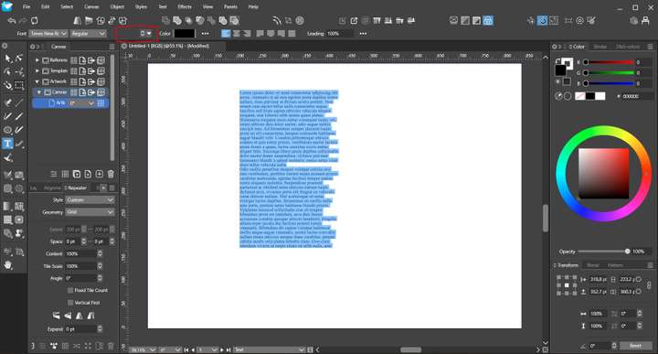Enable the Fixed Tile Count checkbox

(x=70, y=290)
